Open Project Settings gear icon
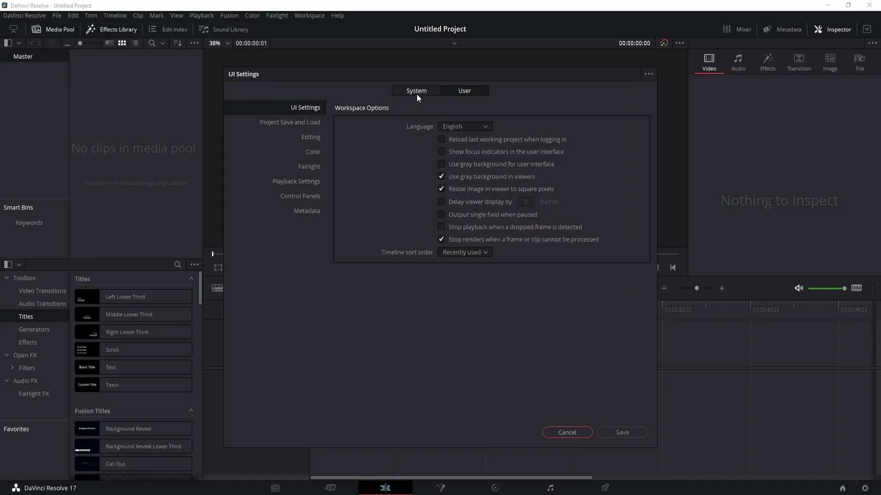This screenshot has width=881, height=495. (x=865, y=488)
